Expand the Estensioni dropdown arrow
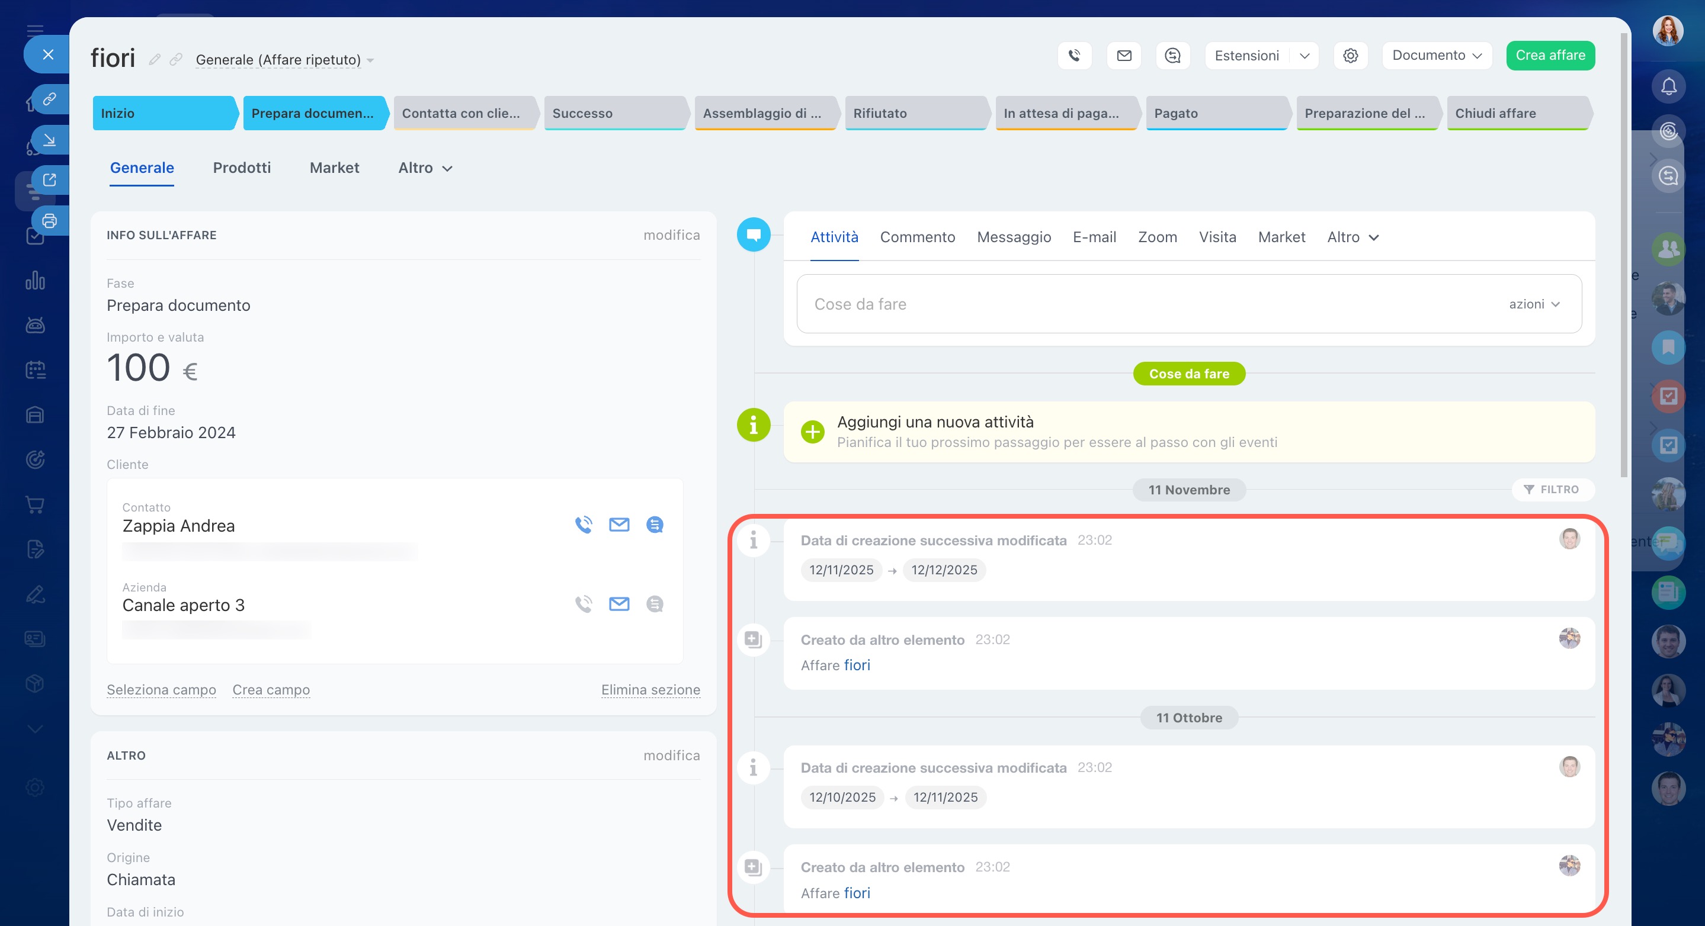 [1304, 56]
